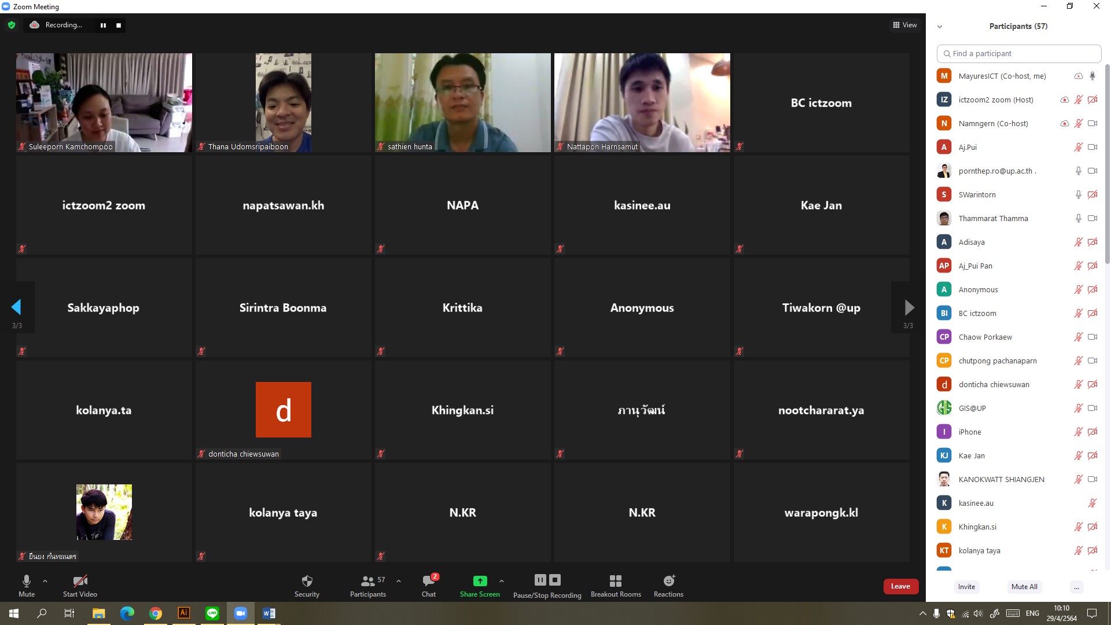This screenshot has width=1111, height=625.
Task: Click GIS@UP participant avatar
Action: tap(944, 408)
